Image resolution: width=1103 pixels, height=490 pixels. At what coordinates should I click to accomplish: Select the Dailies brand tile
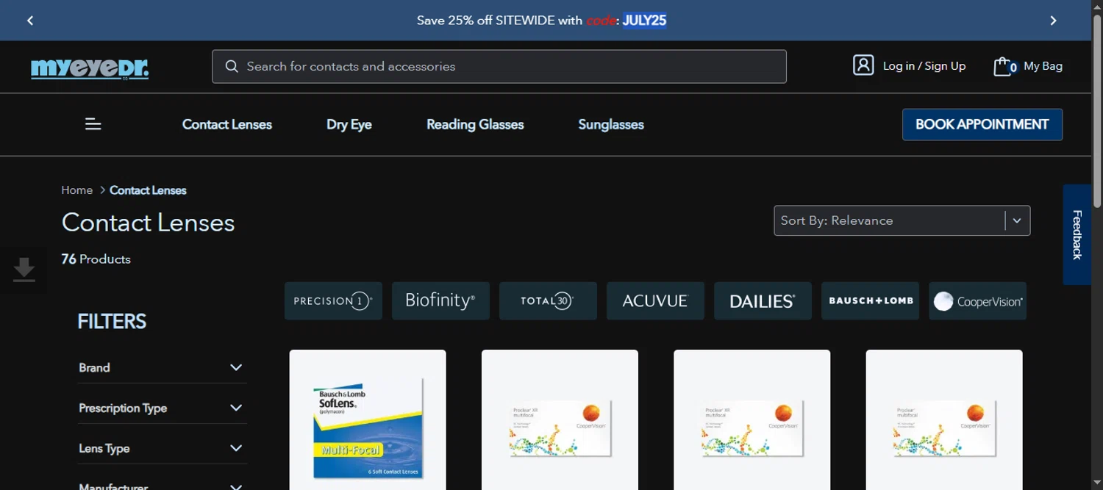click(x=763, y=300)
